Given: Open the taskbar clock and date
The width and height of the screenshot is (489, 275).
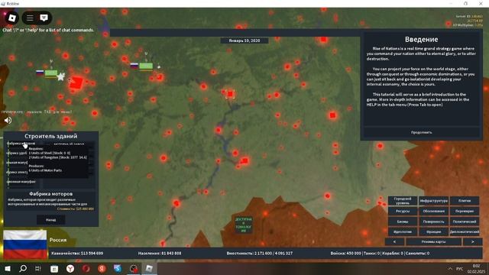Looking at the screenshot, I should 476,269.
